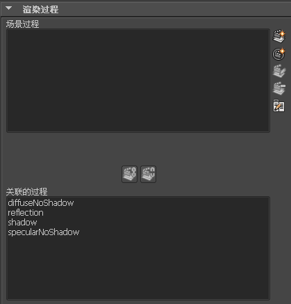Select the specularNoShadow pass
The height and width of the screenshot is (304, 291).
pyautogui.click(x=44, y=232)
